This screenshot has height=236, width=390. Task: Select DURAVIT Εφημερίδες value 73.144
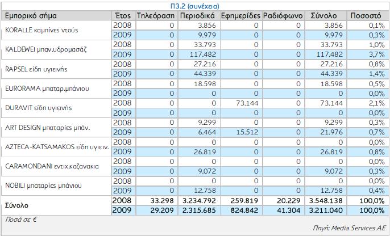coord(247,103)
